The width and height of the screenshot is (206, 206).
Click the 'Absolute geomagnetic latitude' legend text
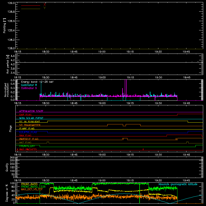178,184
